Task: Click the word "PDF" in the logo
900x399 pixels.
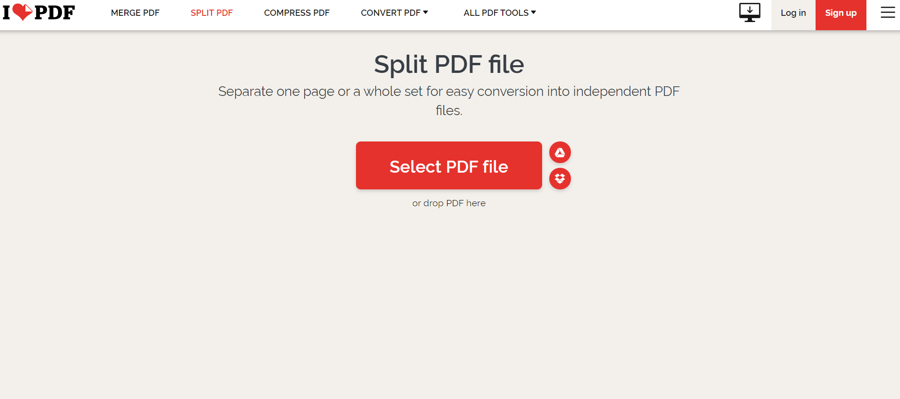Action: coord(55,13)
